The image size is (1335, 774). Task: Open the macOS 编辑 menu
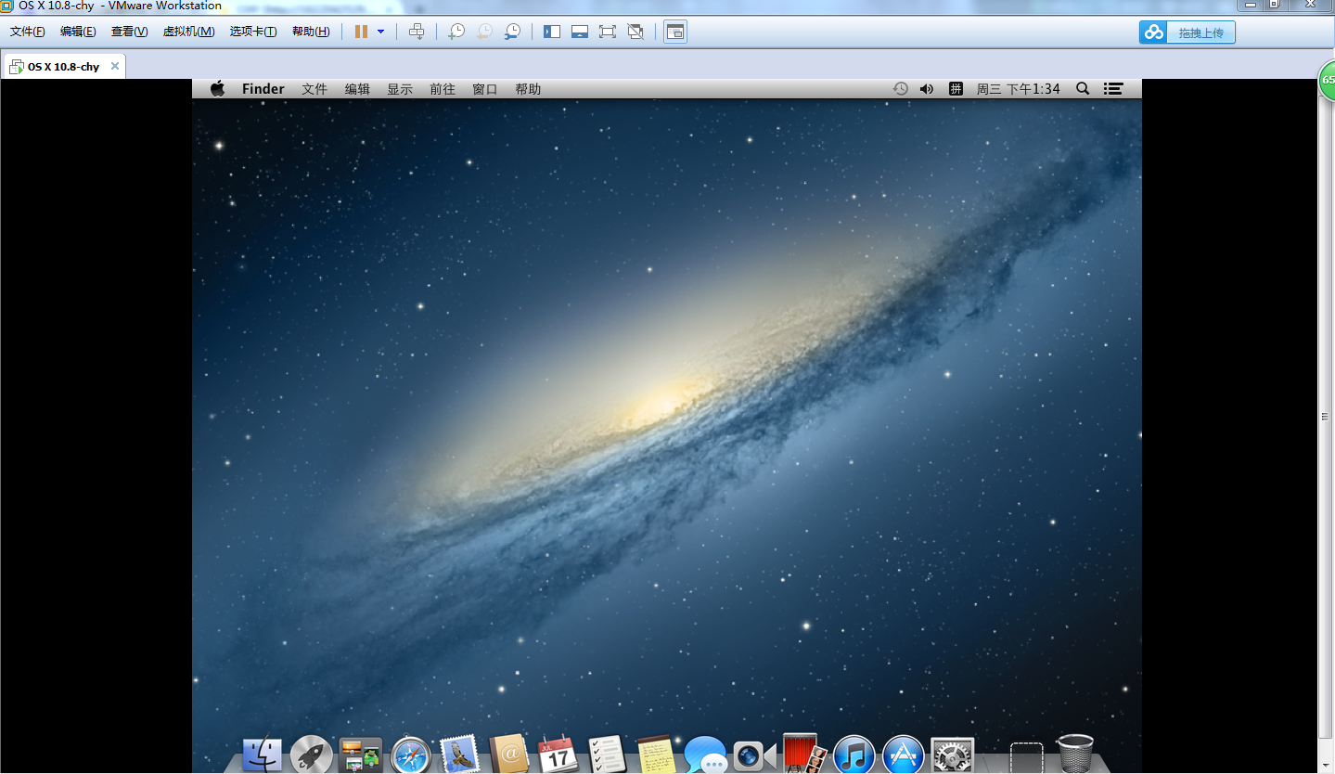[x=357, y=89]
